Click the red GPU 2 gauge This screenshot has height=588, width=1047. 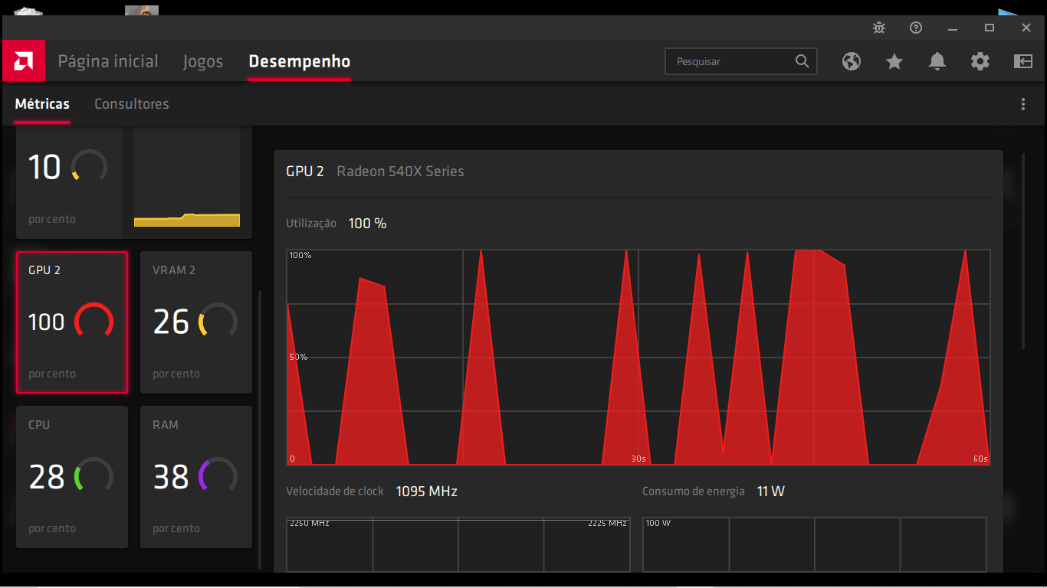94,320
